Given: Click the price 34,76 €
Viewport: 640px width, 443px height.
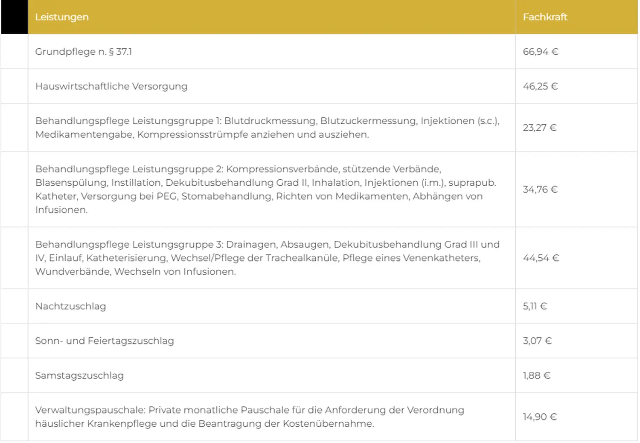Looking at the screenshot, I should [x=540, y=189].
